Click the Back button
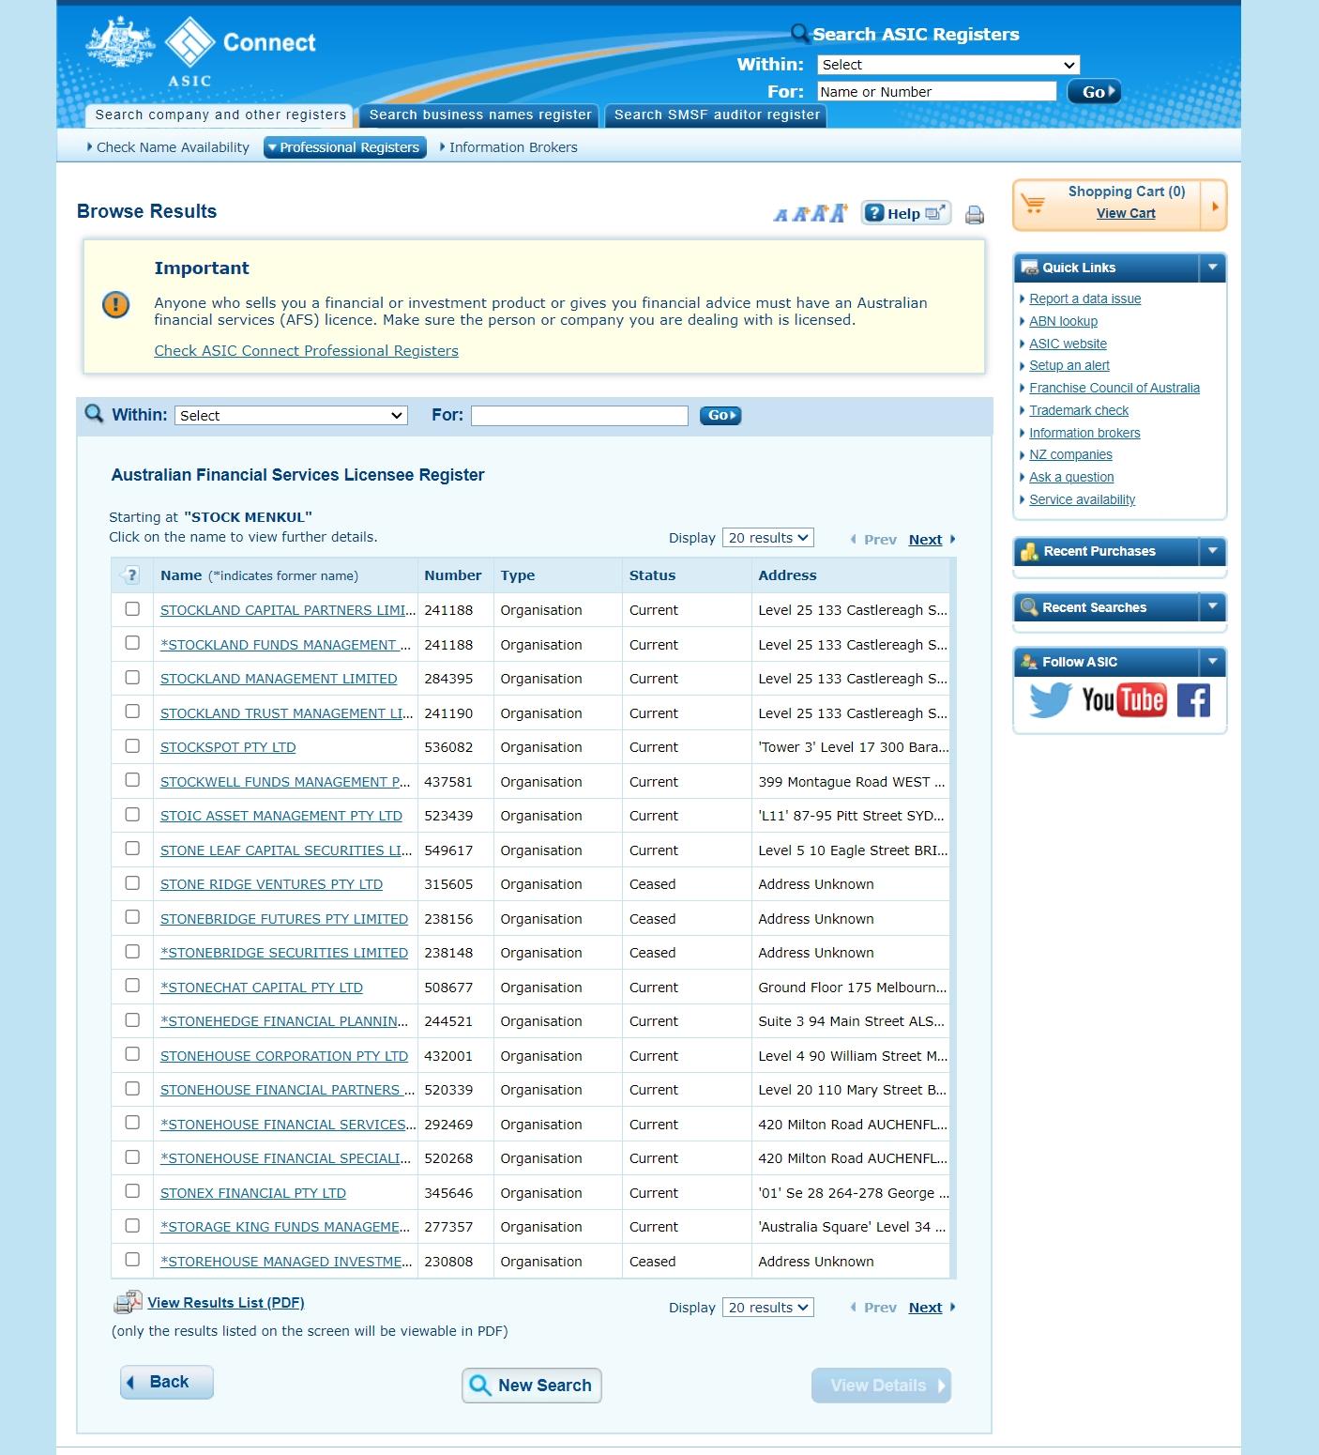This screenshot has width=1319, height=1455. (167, 1382)
